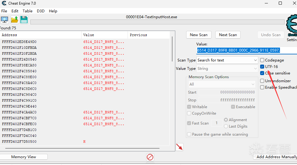
Task: Select address FFFFD402F4C8A4C0 row
Action: pos(85,83)
